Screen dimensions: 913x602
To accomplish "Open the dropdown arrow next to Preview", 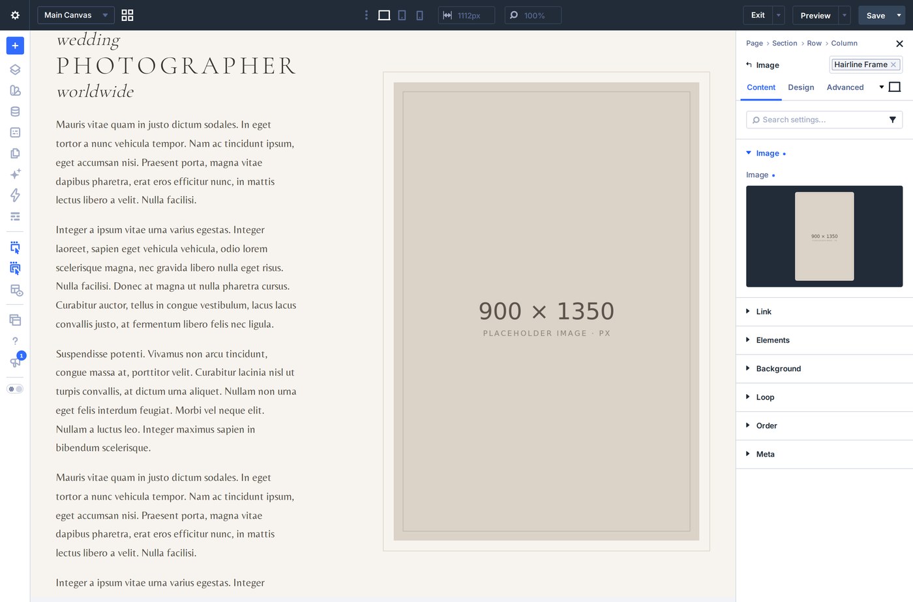I will [845, 15].
